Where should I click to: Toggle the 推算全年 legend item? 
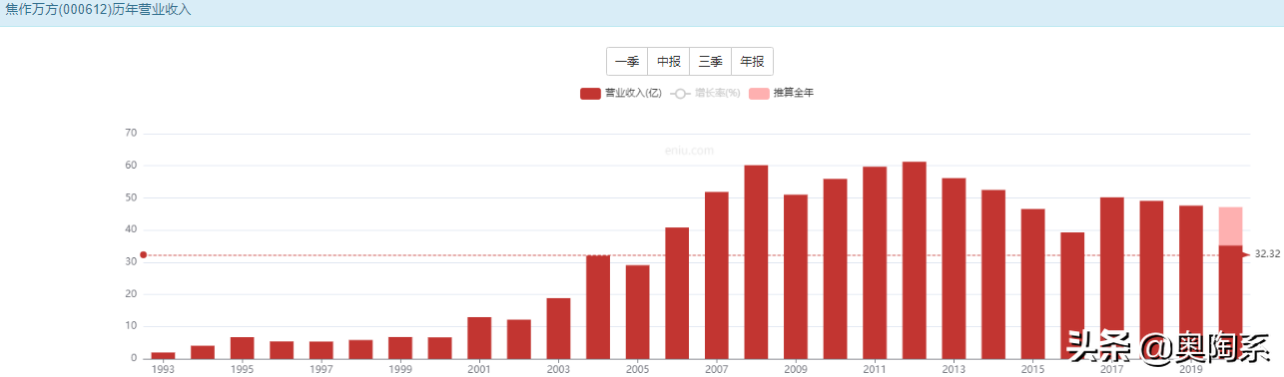(782, 93)
